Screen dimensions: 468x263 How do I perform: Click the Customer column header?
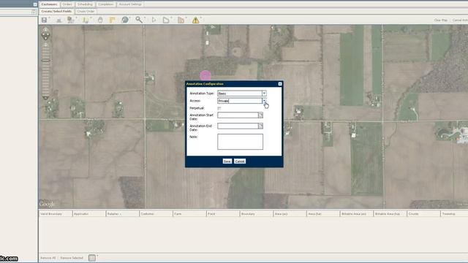[x=156, y=214]
